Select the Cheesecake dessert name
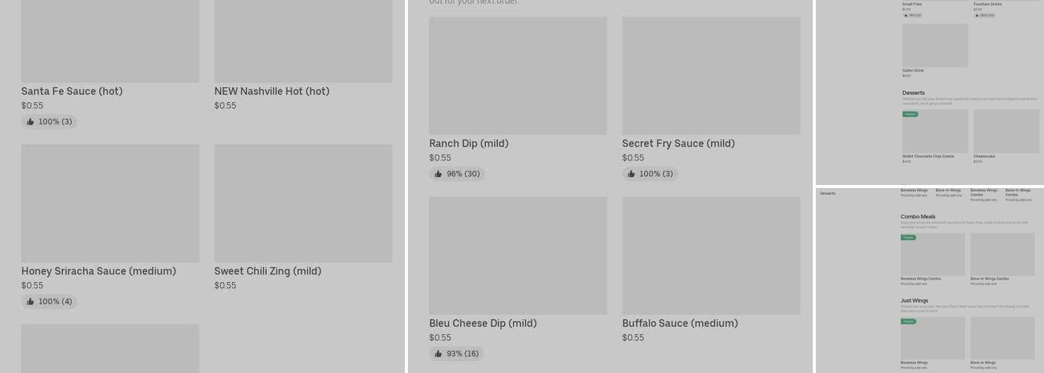The height and width of the screenshot is (373, 1044). (x=983, y=157)
